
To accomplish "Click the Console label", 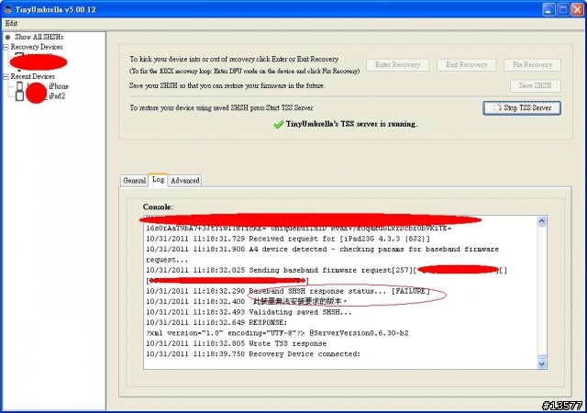I will coord(158,206).
